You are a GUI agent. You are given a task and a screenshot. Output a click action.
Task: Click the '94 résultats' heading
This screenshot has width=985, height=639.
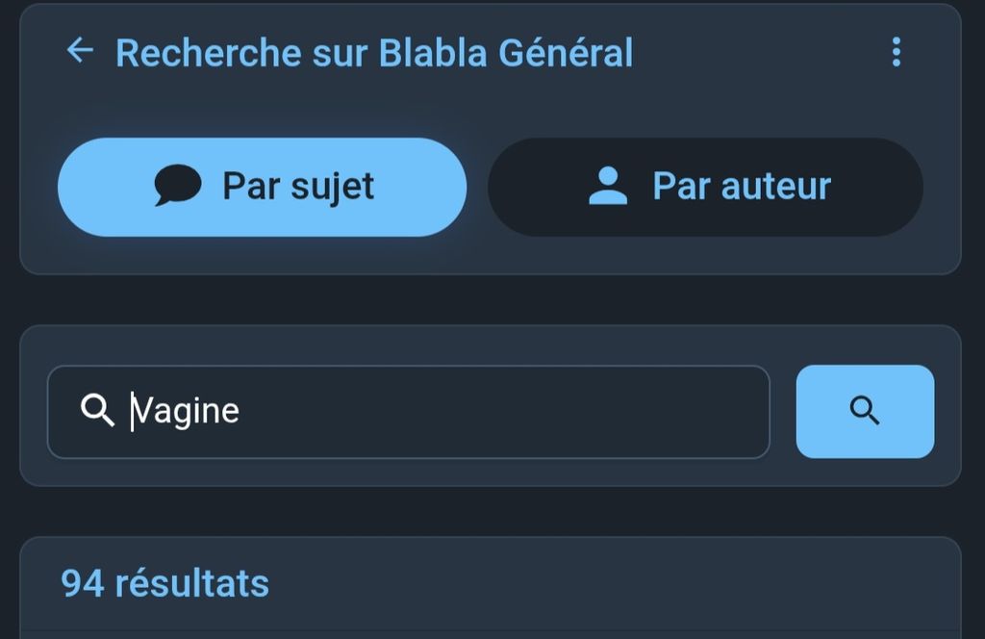164,583
